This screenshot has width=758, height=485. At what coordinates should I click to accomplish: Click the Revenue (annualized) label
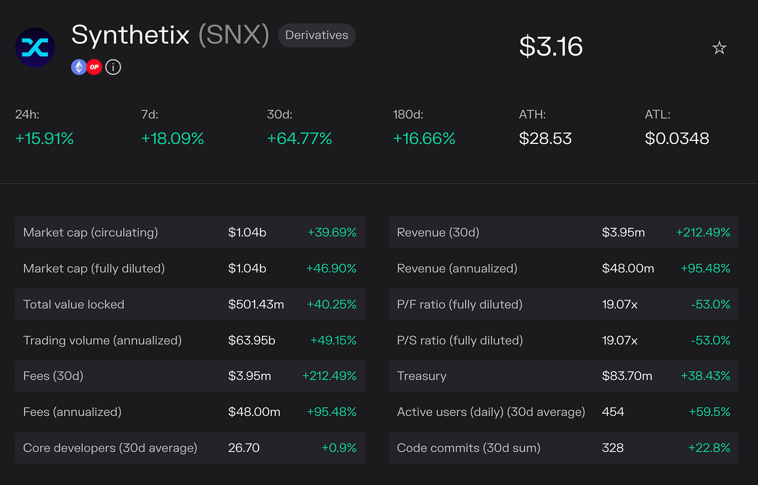[457, 268]
